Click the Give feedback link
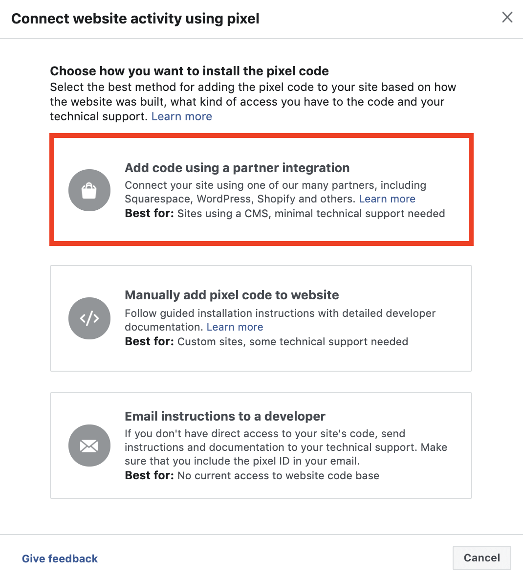The height and width of the screenshot is (580, 523). coord(60,558)
